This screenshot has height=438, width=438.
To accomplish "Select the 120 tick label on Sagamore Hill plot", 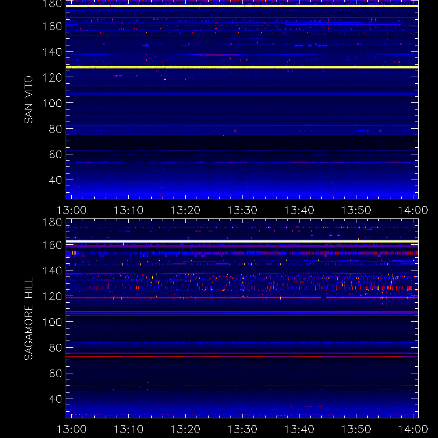I will [52, 296].
